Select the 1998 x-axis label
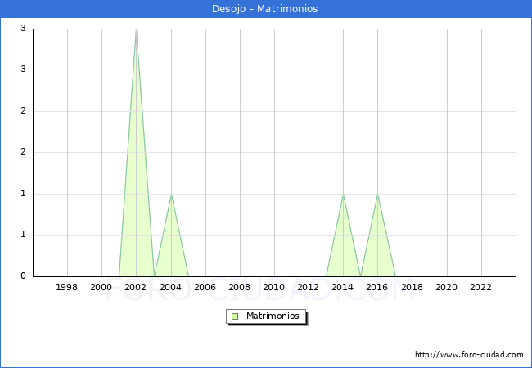532x368 pixels. pos(67,288)
